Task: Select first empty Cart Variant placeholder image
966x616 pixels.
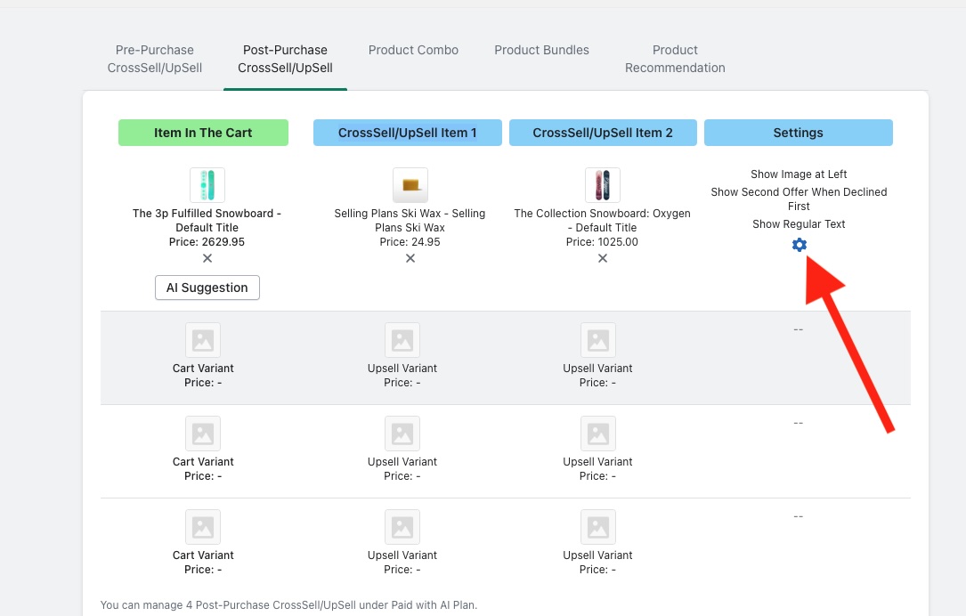Action: (203, 340)
